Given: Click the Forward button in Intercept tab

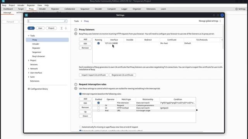Looking at the screenshot, I should (x=10, y=22).
